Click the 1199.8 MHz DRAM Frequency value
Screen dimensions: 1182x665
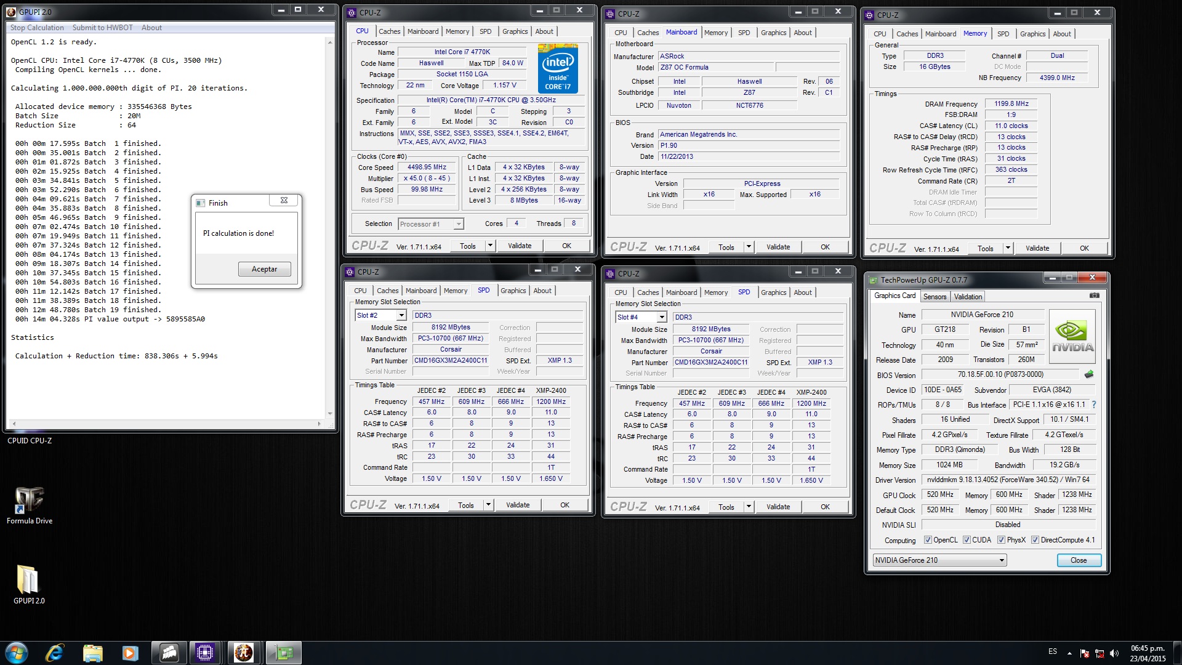1011,103
